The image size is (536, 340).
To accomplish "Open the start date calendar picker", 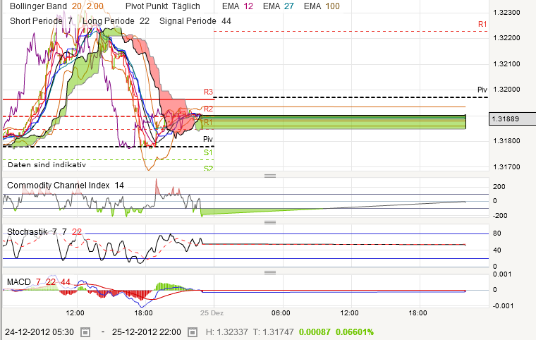I will (85, 332).
